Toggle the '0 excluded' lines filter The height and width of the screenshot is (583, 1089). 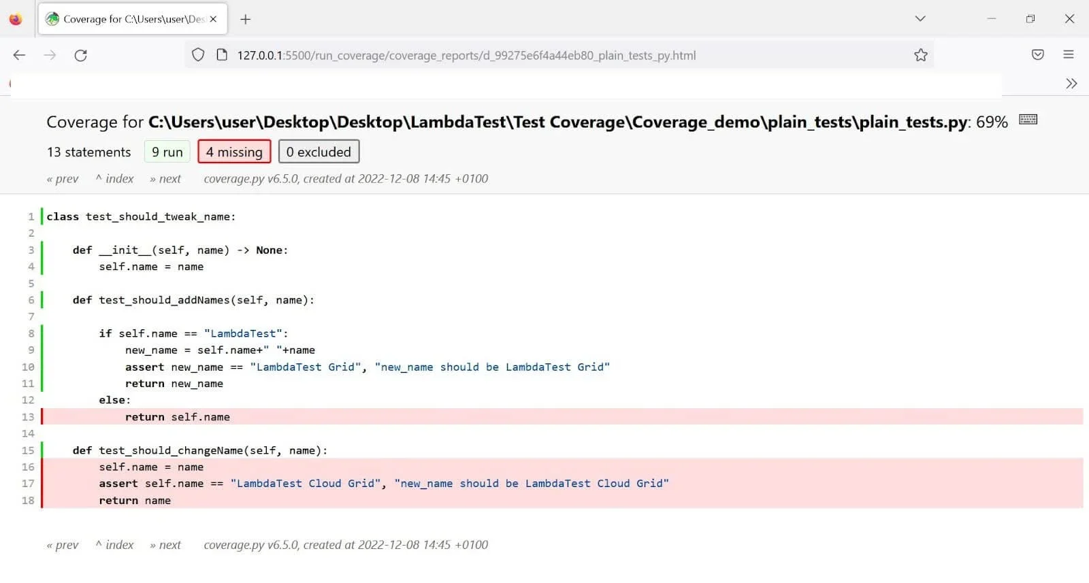click(x=319, y=152)
